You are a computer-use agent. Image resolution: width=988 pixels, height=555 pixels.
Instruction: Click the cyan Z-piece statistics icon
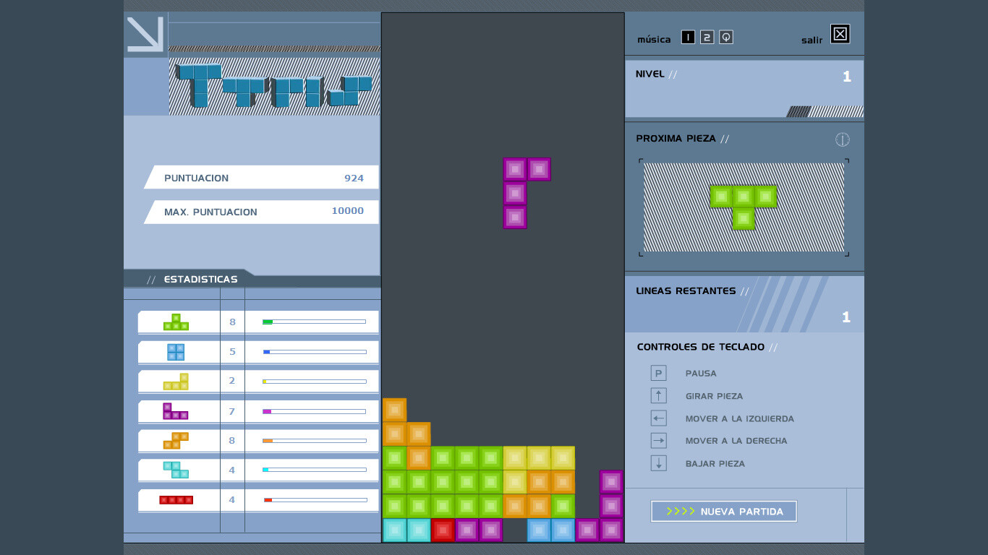click(176, 470)
